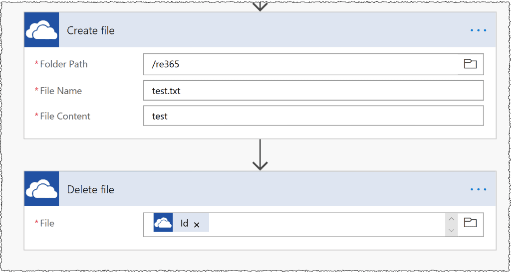Click into the Folder Path field containing /re365

pos(303,64)
